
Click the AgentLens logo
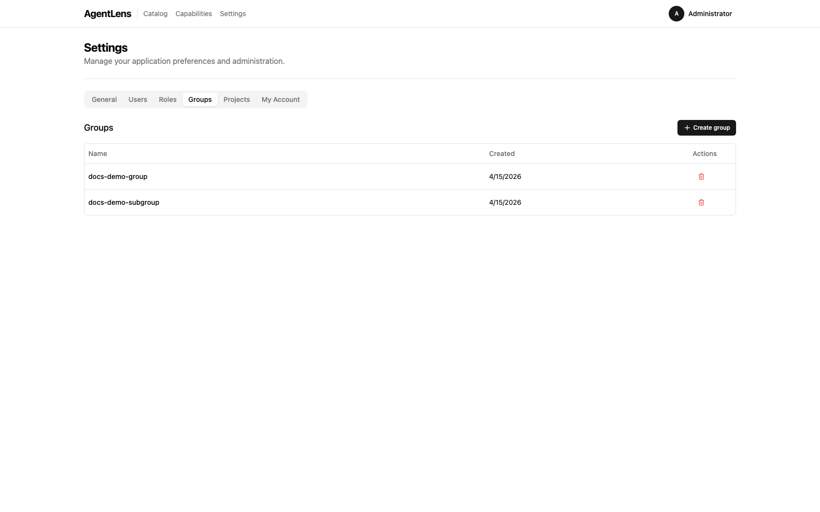107,14
